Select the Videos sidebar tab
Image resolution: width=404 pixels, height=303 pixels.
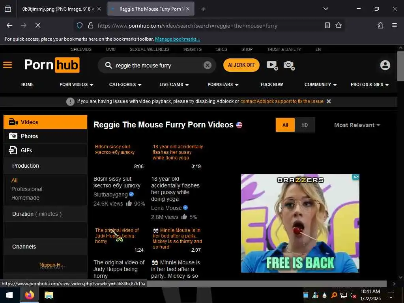pyautogui.click(x=45, y=122)
